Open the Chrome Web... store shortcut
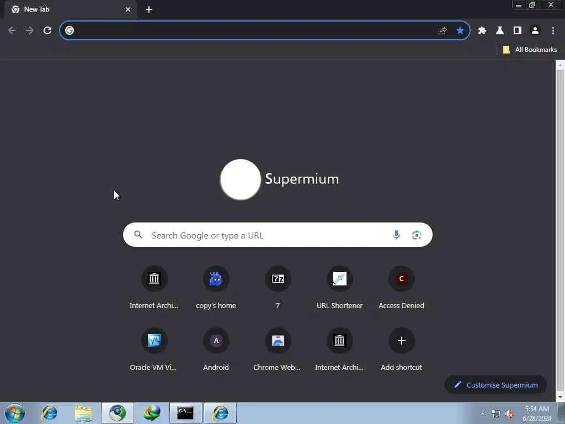This screenshot has width=565, height=424. [x=278, y=349]
